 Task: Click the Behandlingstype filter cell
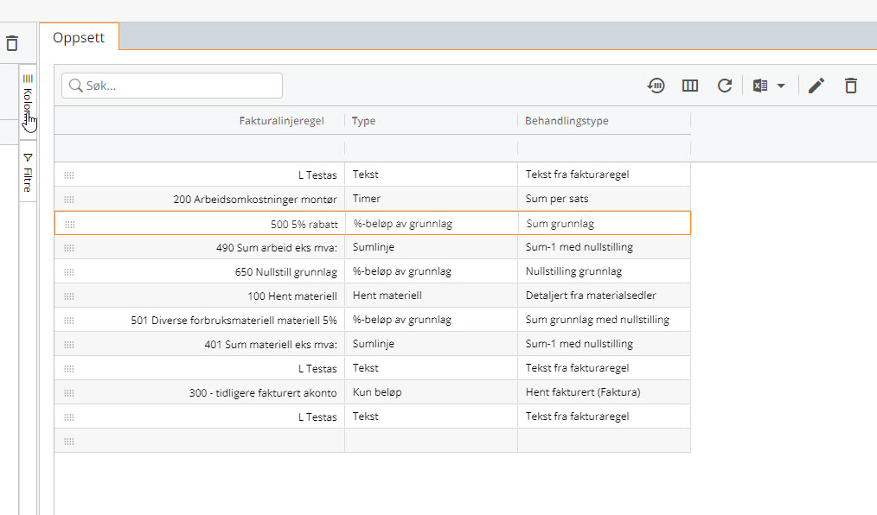coord(604,148)
